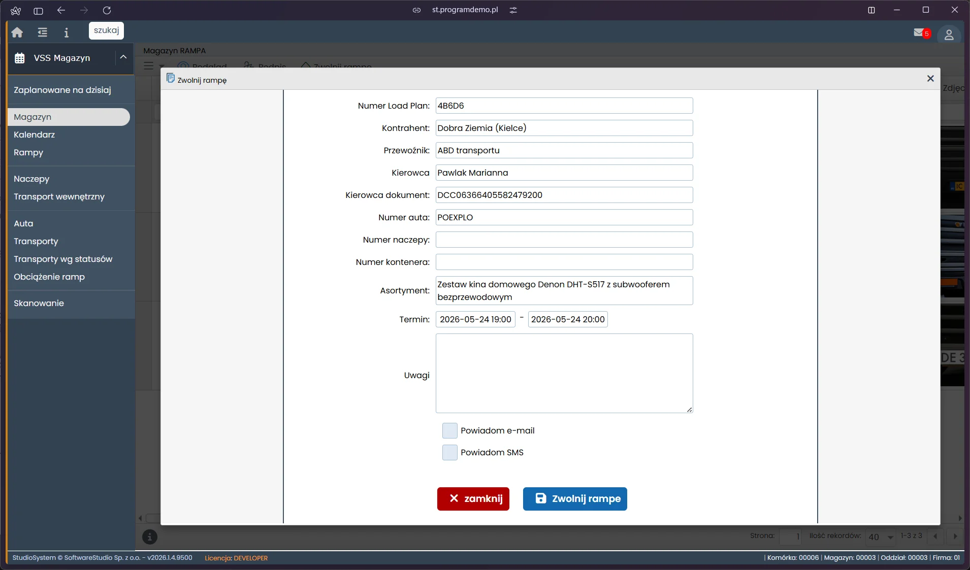Click the Numer Load Plan field
Screen dimensions: 970x570
pyautogui.click(x=564, y=106)
